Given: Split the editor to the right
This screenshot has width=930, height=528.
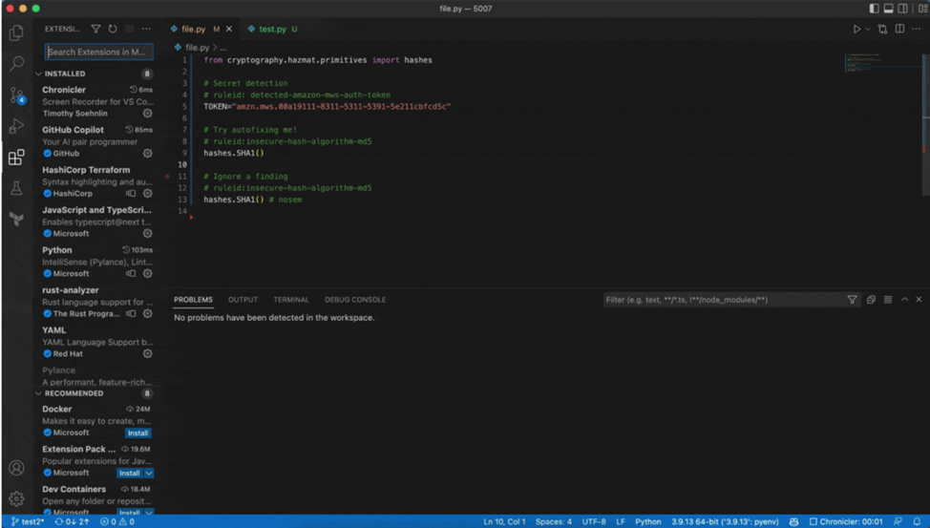Looking at the screenshot, I should 899,30.
